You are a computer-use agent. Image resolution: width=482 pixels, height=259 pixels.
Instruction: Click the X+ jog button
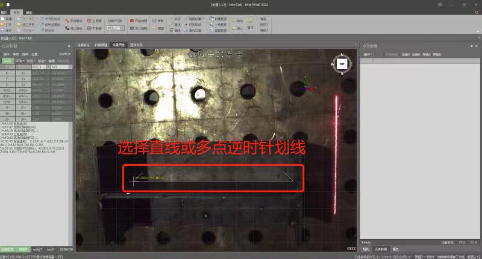23,73
